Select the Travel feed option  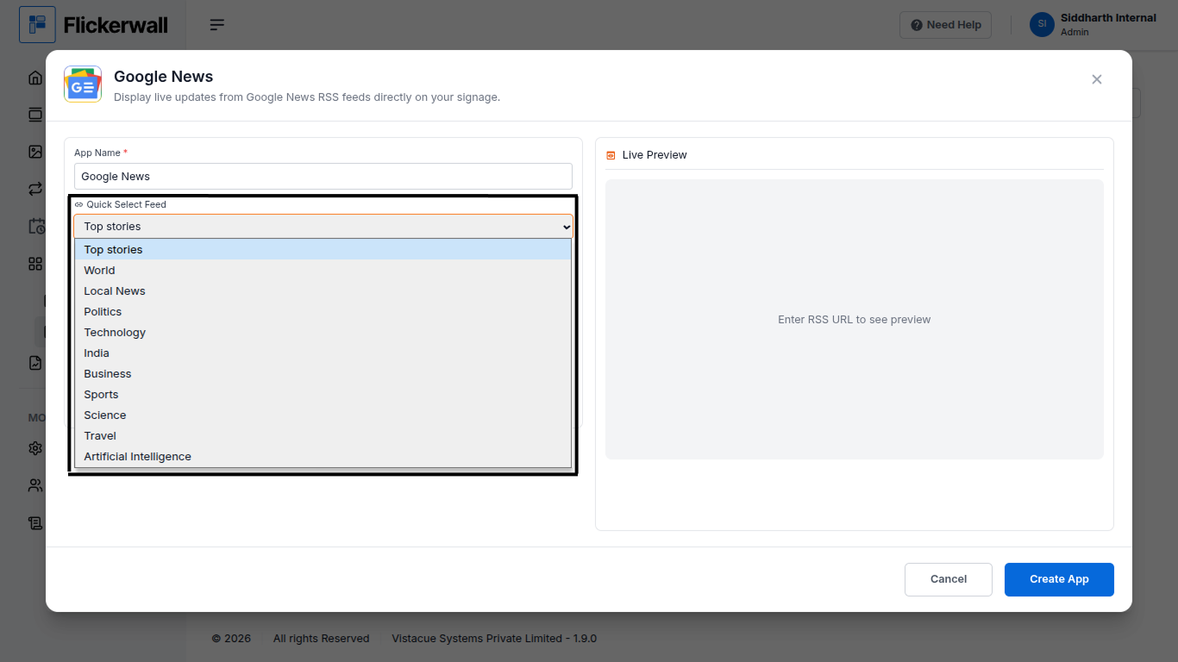click(x=323, y=435)
